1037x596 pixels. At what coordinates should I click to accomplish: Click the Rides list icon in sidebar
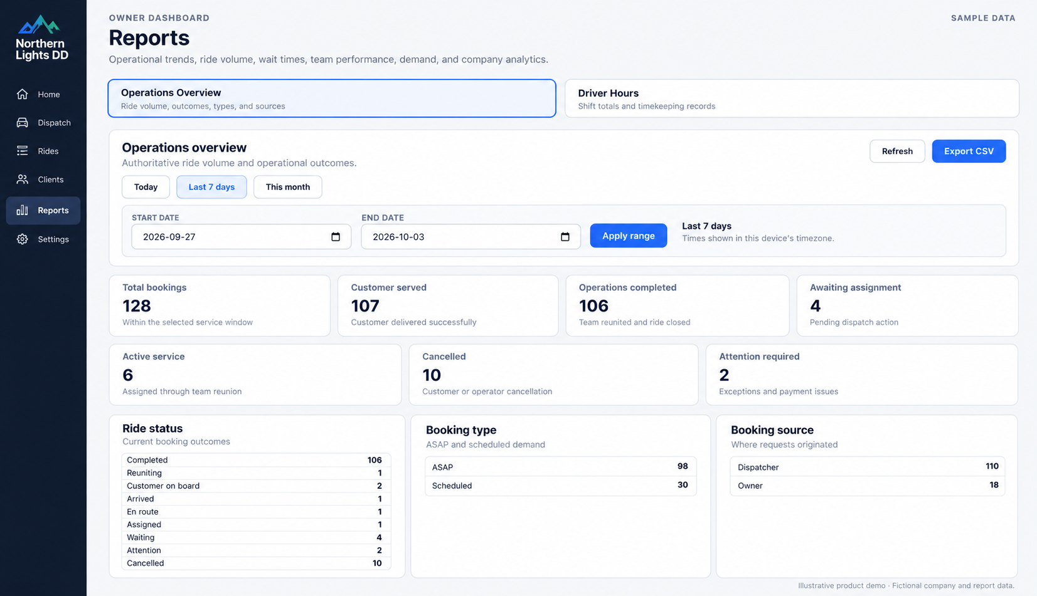point(23,150)
